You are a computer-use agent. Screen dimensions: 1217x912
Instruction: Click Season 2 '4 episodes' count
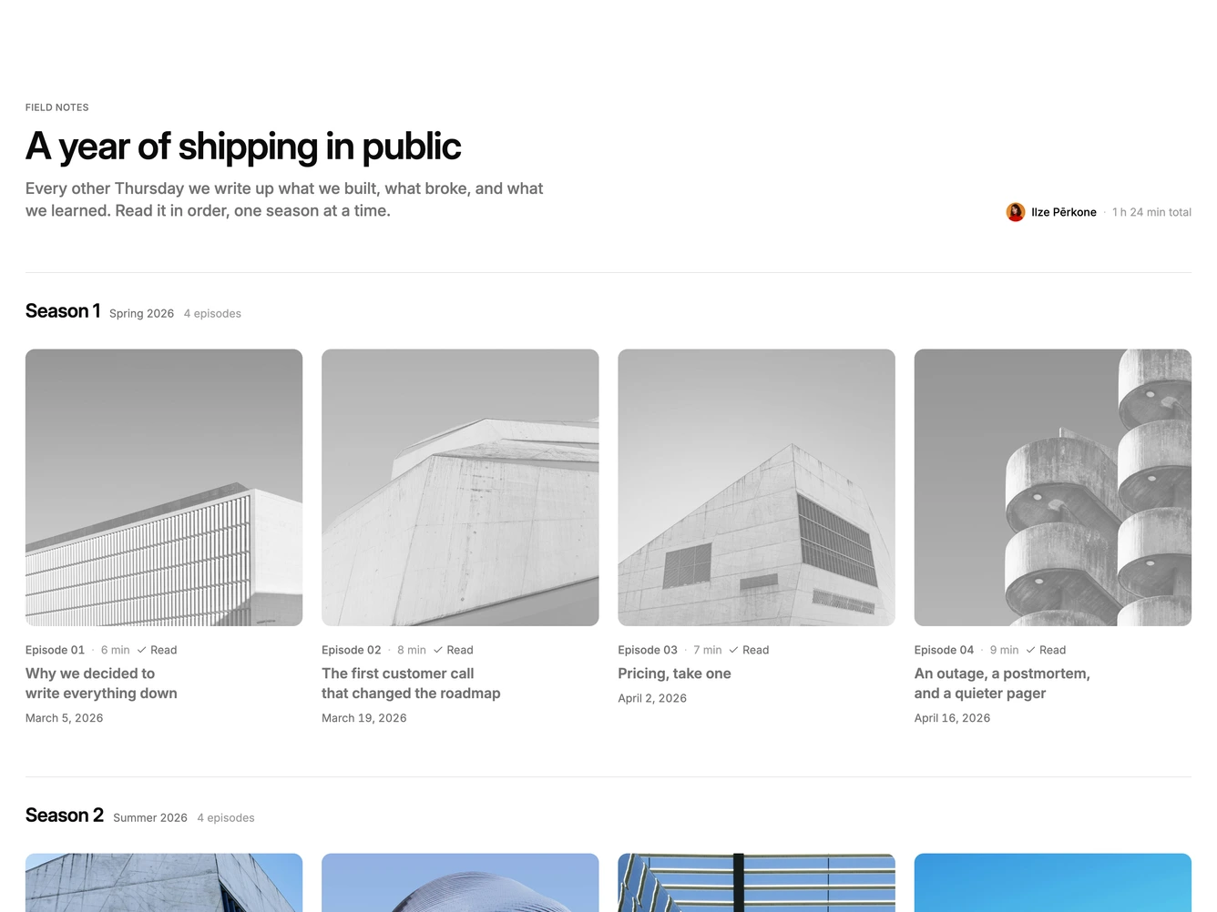226,817
